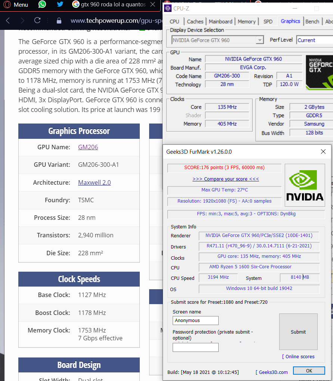
Task: Click the AMD Ryzen 5 1600 CPU value
Action: pos(259,267)
